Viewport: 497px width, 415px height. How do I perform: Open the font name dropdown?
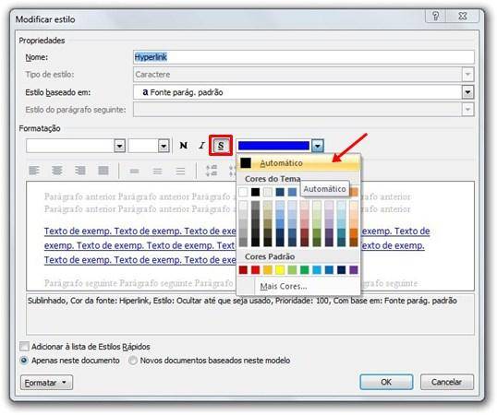(119, 146)
